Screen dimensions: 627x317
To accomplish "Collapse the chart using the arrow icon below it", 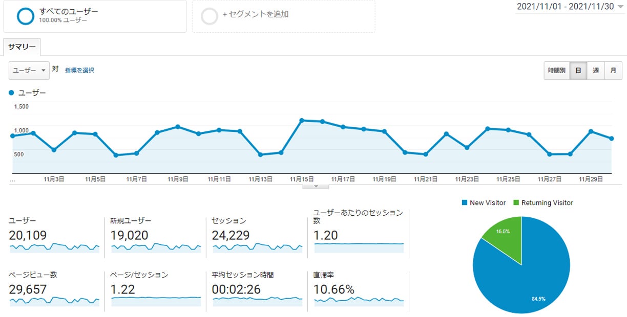I will coord(316,186).
